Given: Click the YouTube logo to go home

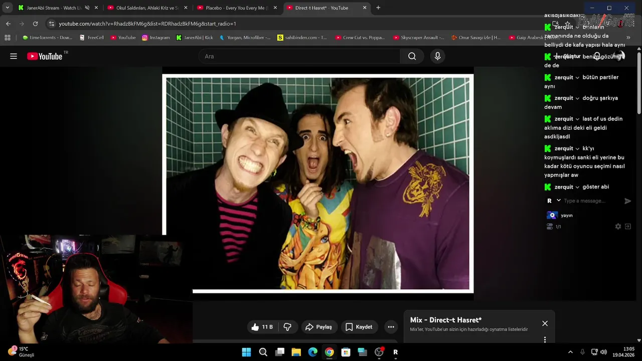Looking at the screenshot, I should [45, 56].
